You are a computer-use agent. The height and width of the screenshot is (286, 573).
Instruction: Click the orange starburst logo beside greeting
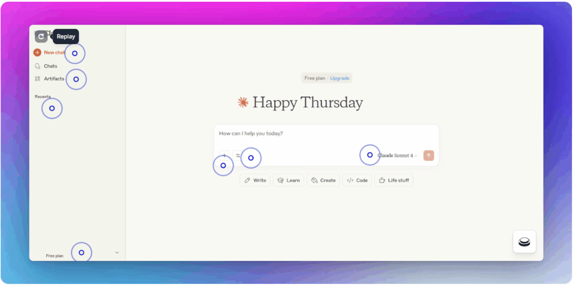(243, 102)
